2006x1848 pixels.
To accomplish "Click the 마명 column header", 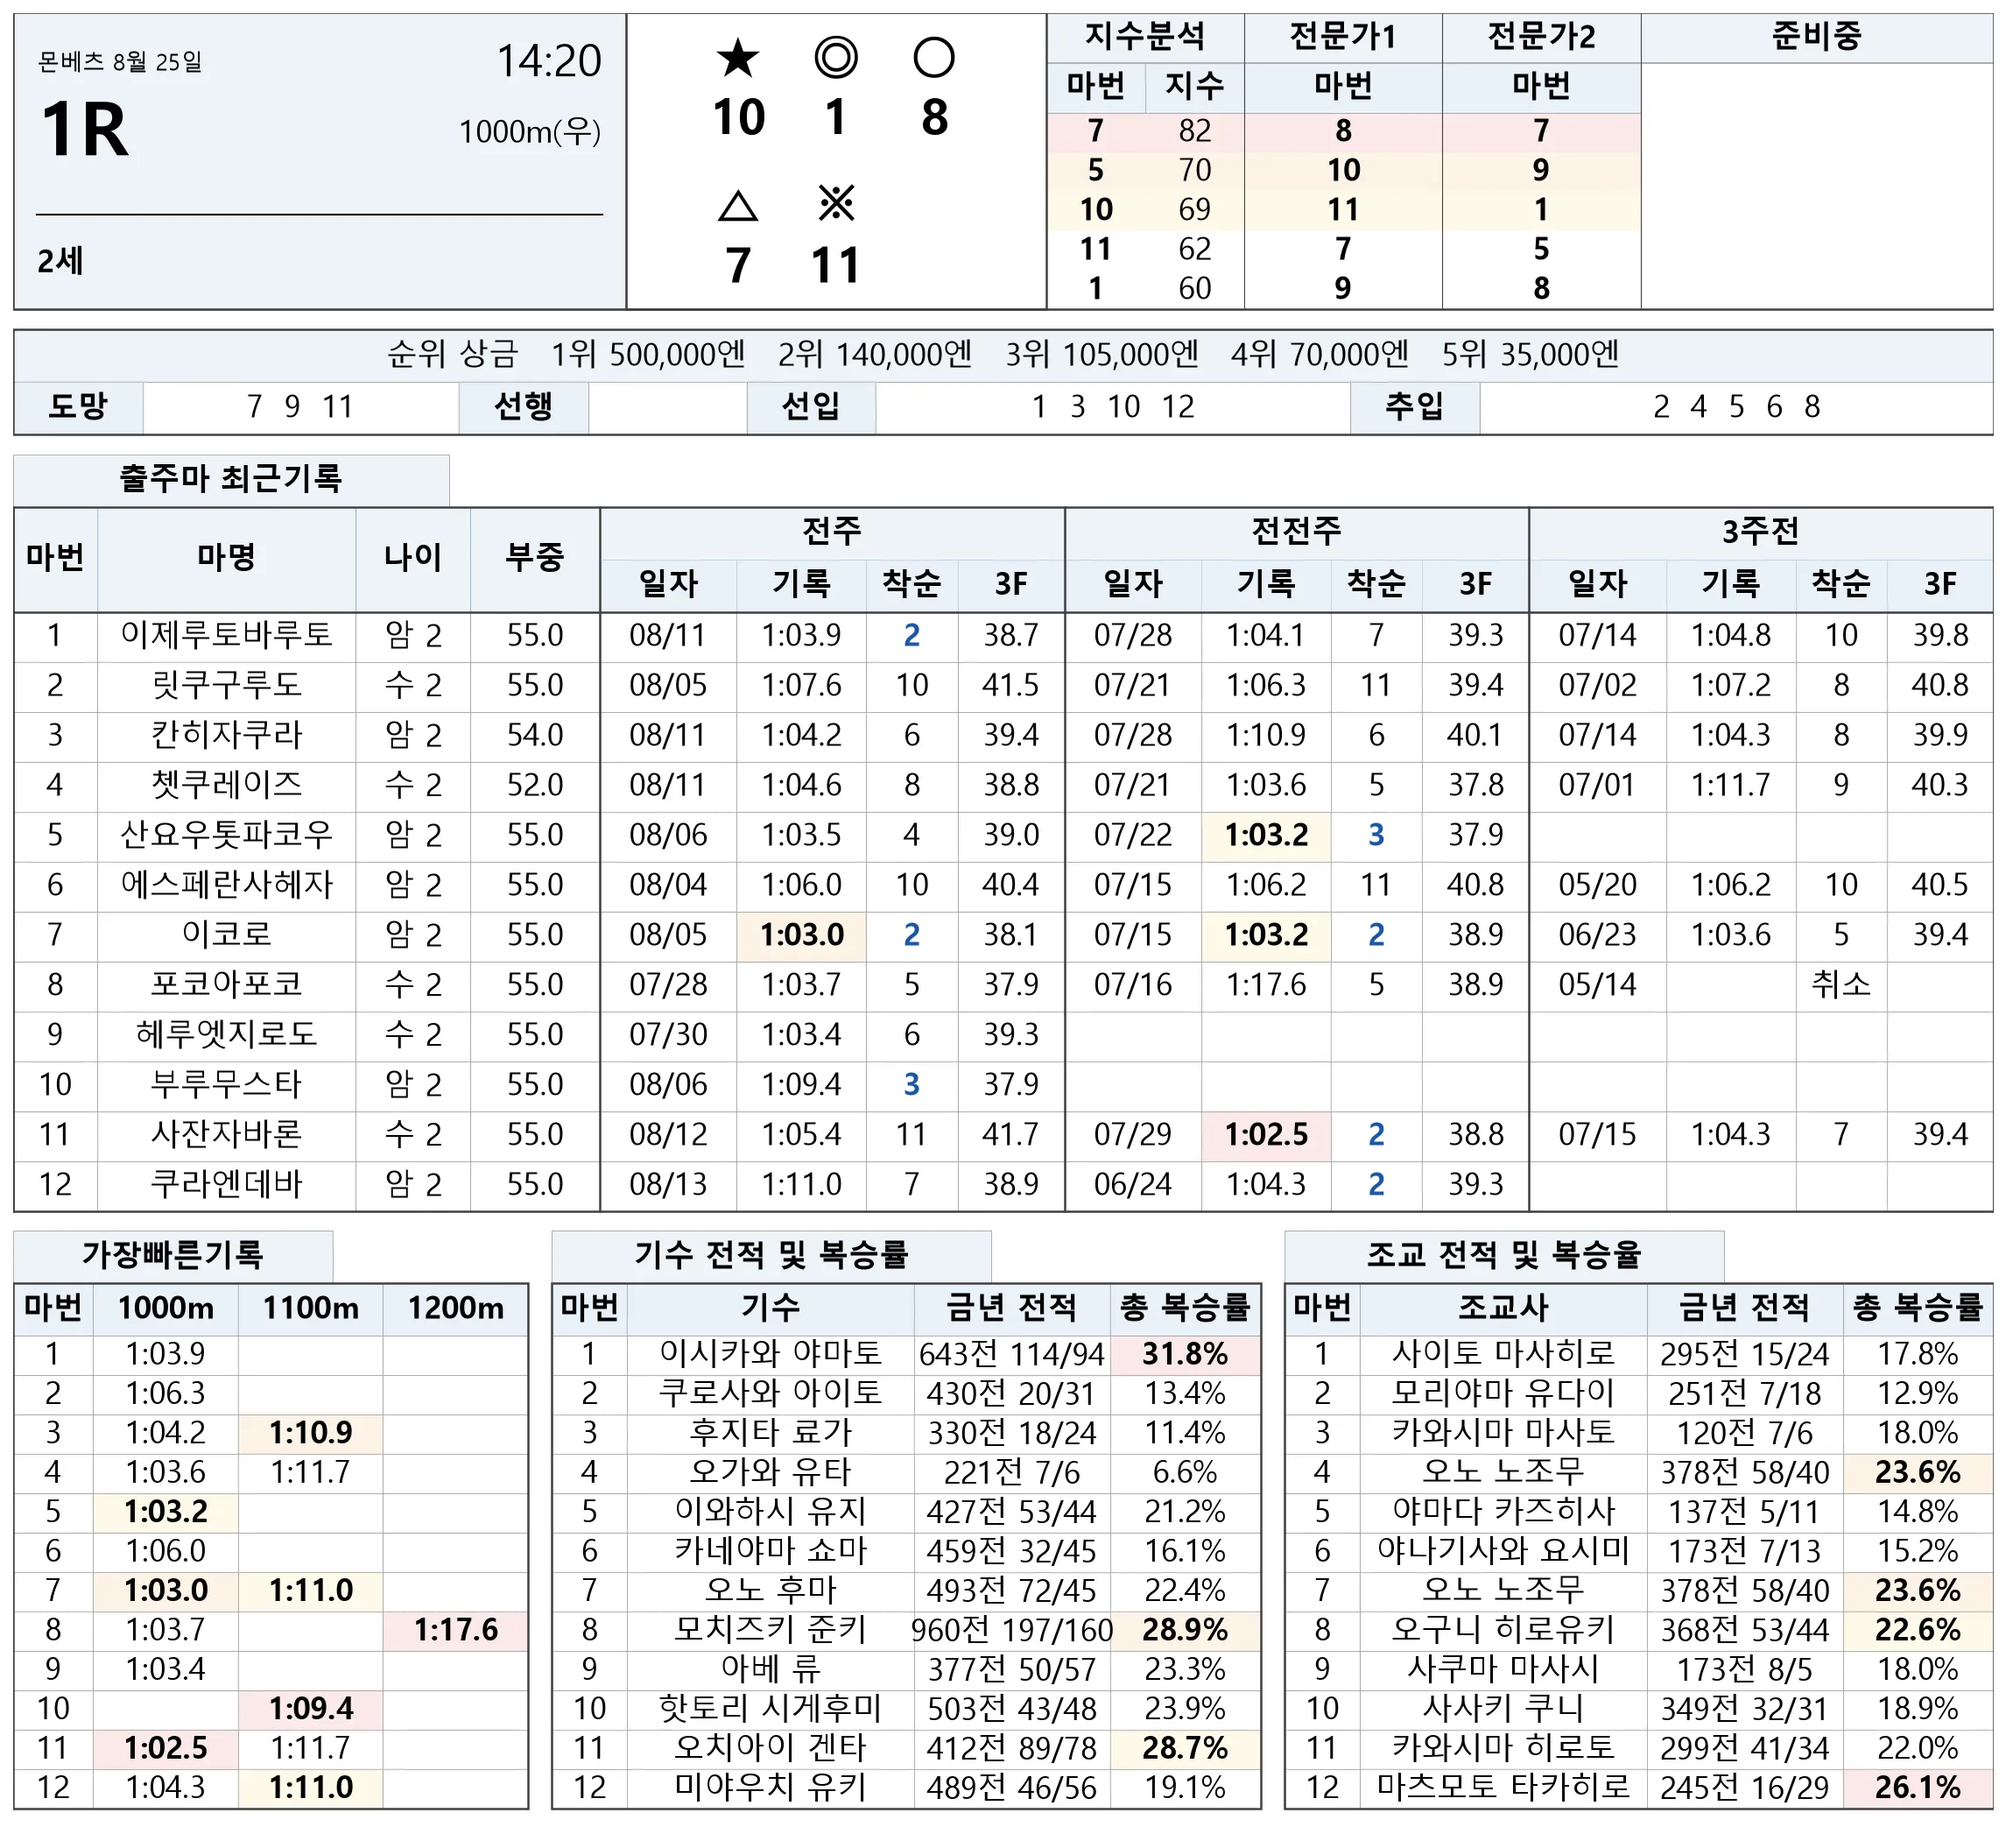I will point(226,558).
